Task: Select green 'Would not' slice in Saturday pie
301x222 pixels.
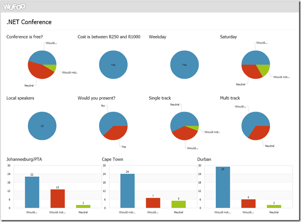Action: (x=264, y=69)
